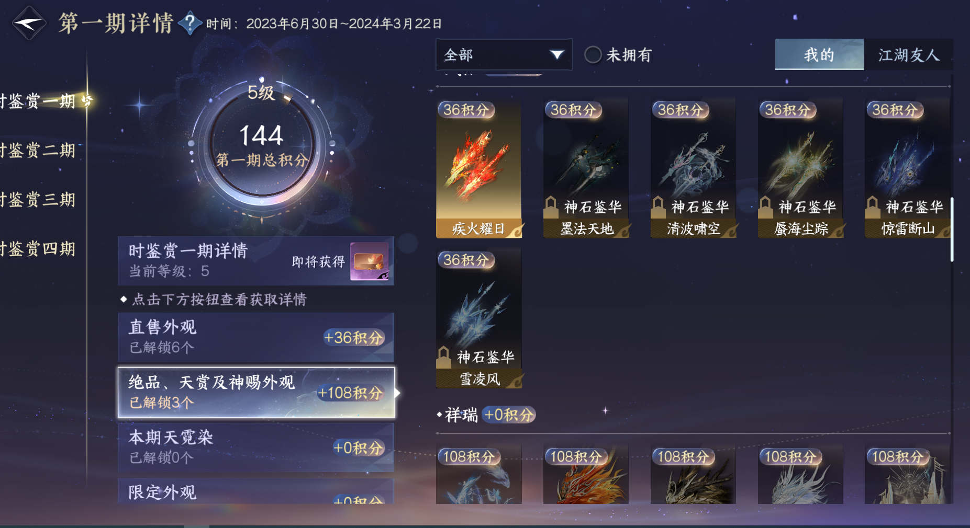970x528 pixels.
Task: Click the 即将获得 reward chest icon
Action: [x=370, y=261]
